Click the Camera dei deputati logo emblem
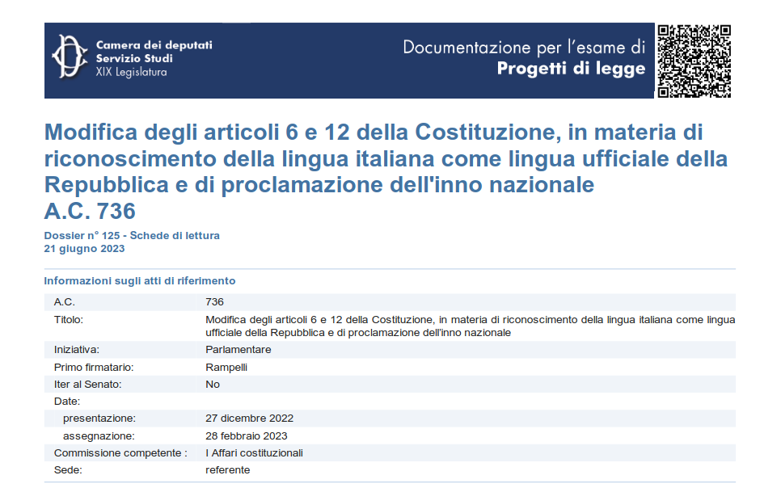Image resolution: width=781 pixels, height=488 pixels. coord(70,58)
